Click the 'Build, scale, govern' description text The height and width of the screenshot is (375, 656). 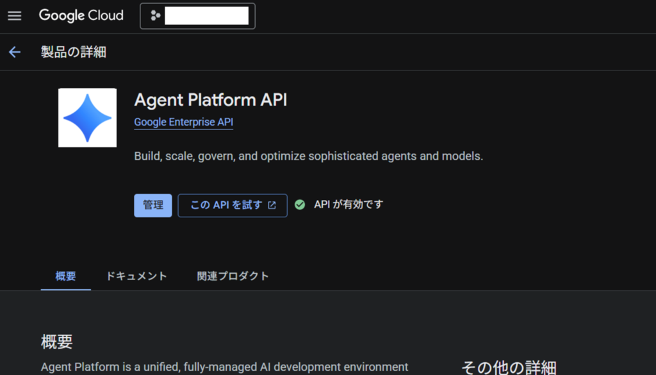point(309,156)
